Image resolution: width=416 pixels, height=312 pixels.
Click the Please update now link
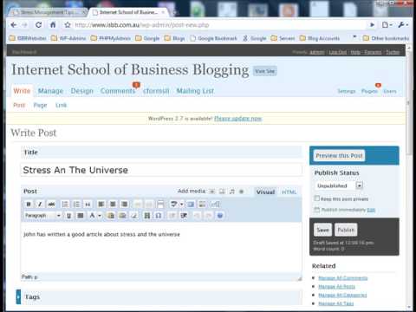point(237,119)
